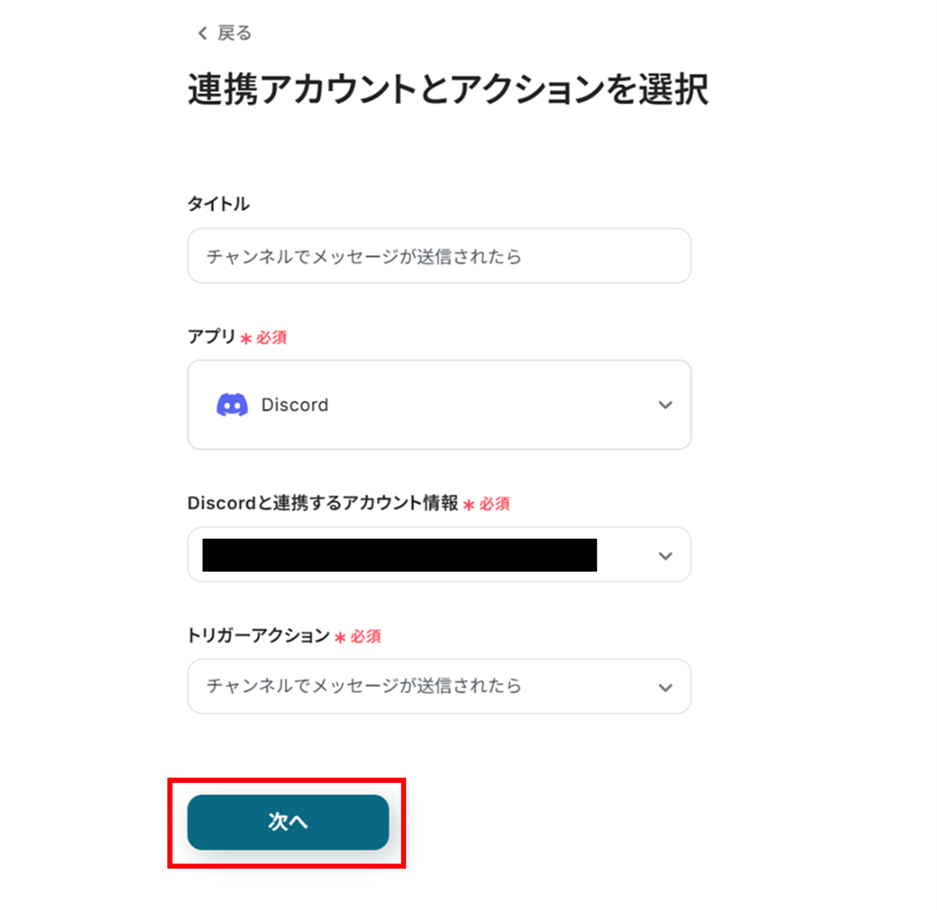Click the タイトル text input field
937x910 pixels.
coord(439,256)
